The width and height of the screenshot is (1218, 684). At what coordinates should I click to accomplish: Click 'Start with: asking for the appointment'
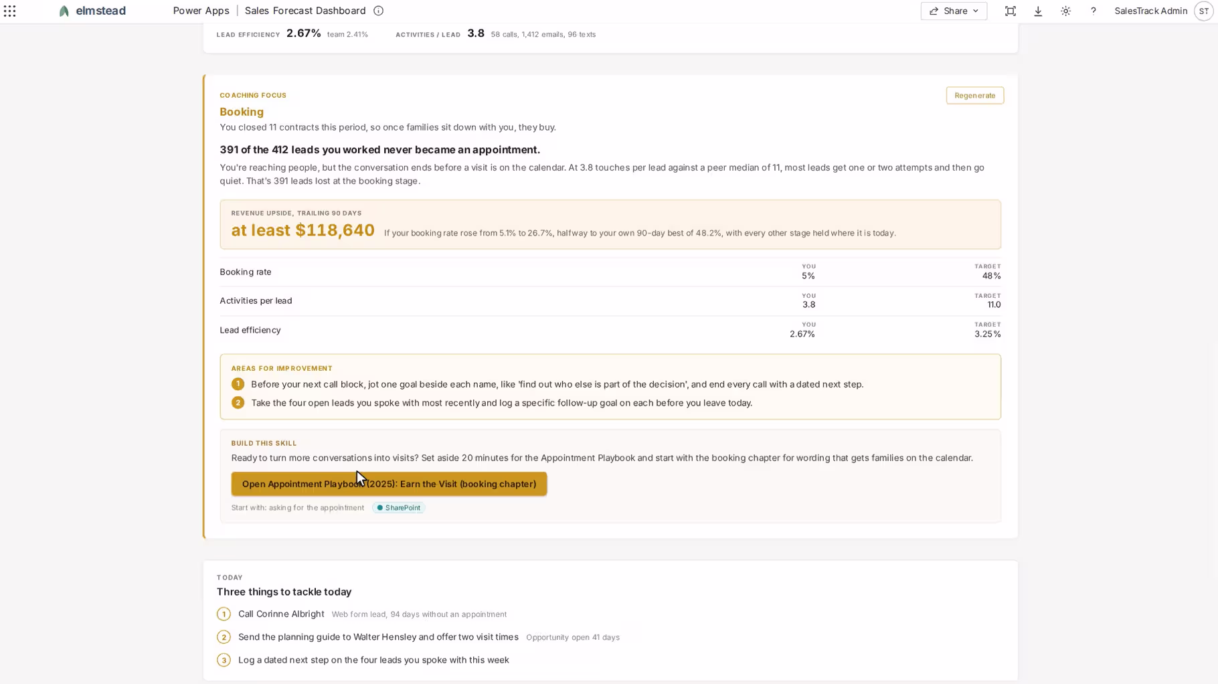[x=298, y=507]
